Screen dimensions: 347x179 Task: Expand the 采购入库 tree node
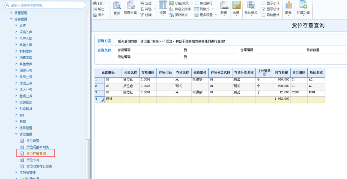click(x=16, y=32)
